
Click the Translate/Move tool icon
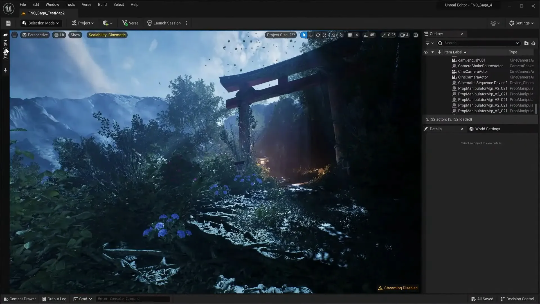tap(311, 35)
